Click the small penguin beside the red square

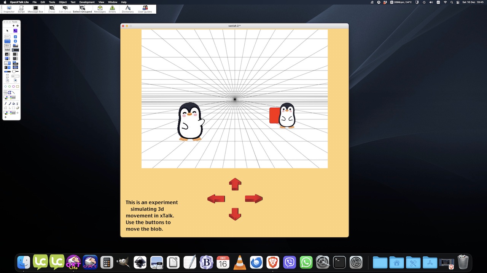[287, 116]
